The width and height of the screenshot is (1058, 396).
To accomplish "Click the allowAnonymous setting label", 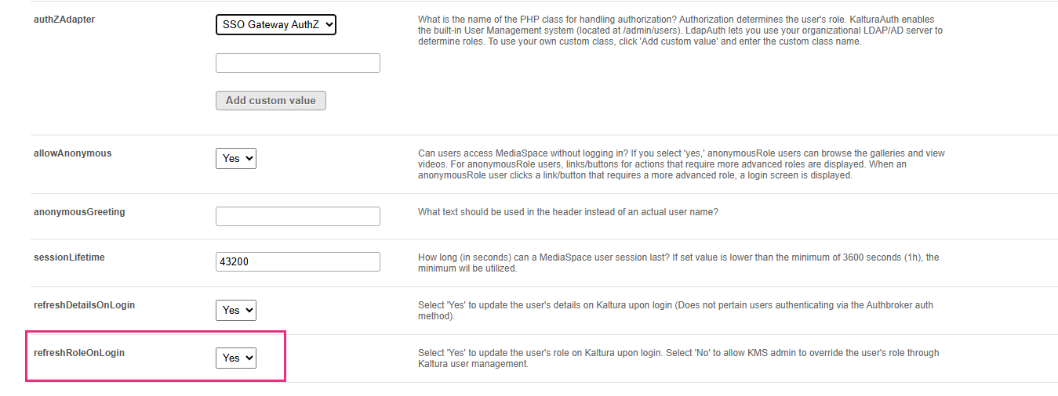I will pos(72,153).
